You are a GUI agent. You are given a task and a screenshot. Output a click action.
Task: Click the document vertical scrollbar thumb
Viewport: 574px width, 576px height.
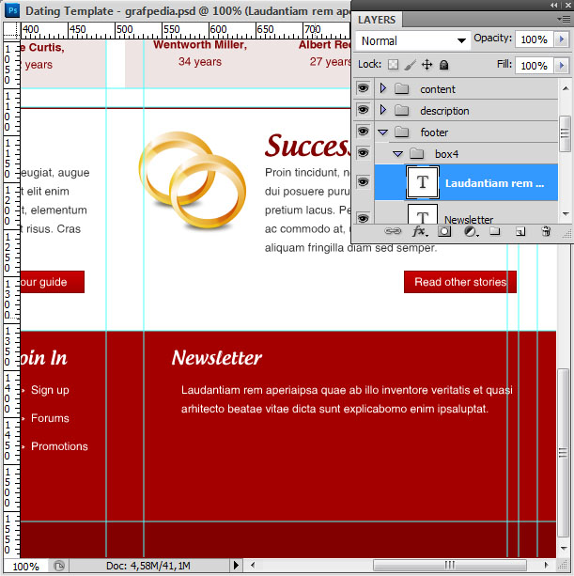(563, 453)
